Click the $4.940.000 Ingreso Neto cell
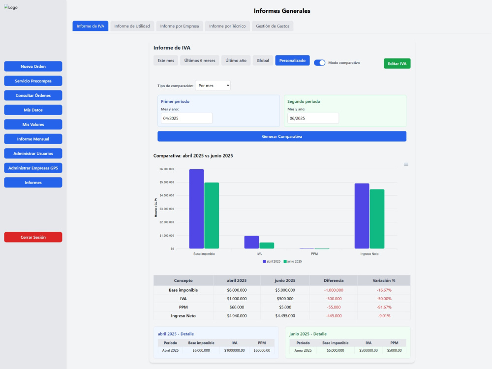The width and height of the screenshot is (492, 369). (237, 316)
